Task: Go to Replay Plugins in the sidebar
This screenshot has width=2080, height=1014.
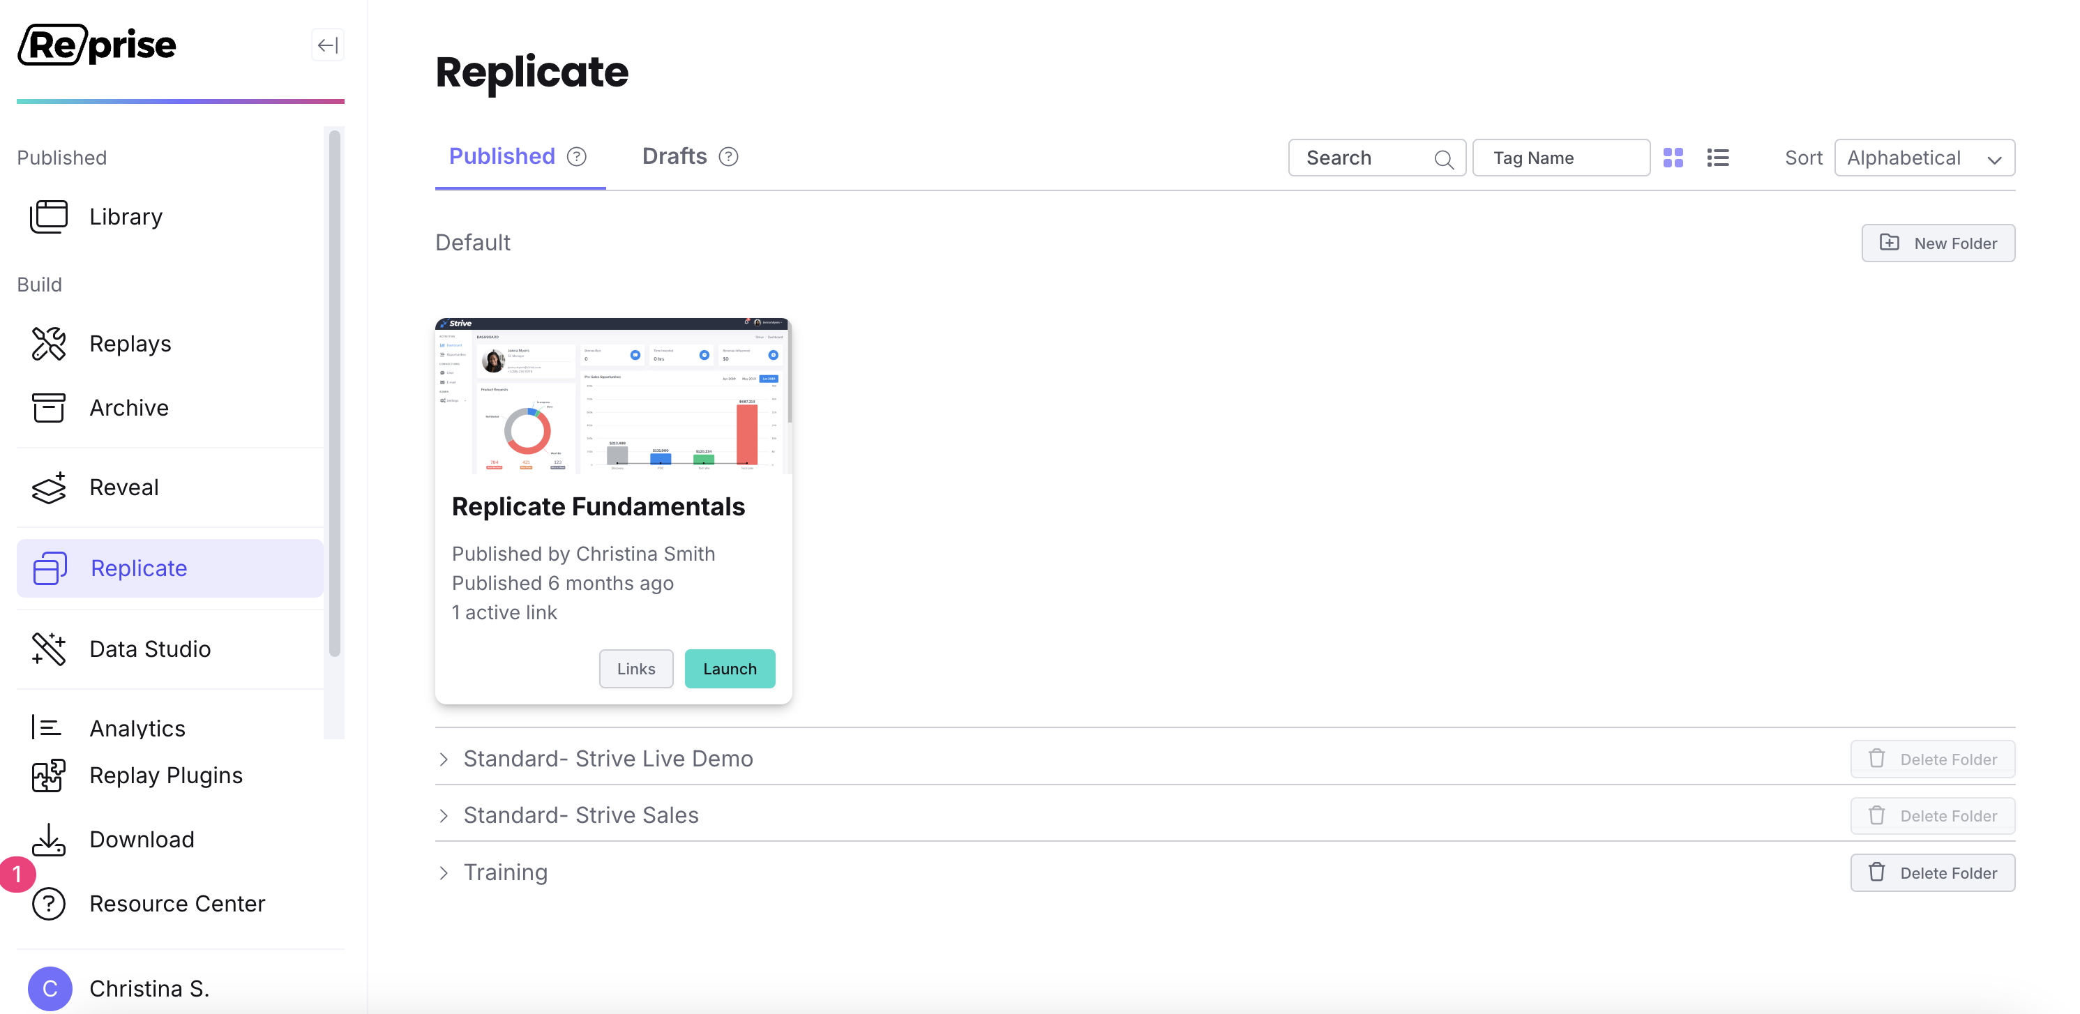Action: pyautogui.click(x=165, y=775)
